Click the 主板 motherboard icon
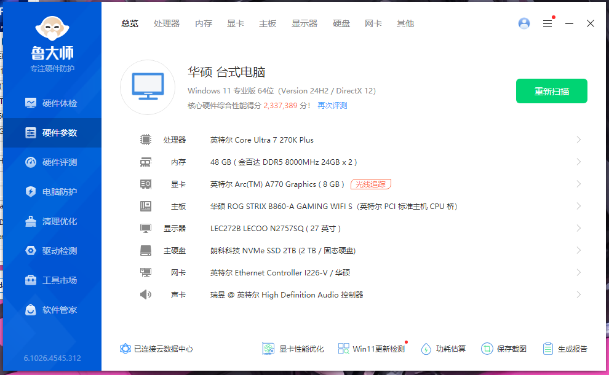The height and width of the screenshot is (375, 609). (146, 206)
